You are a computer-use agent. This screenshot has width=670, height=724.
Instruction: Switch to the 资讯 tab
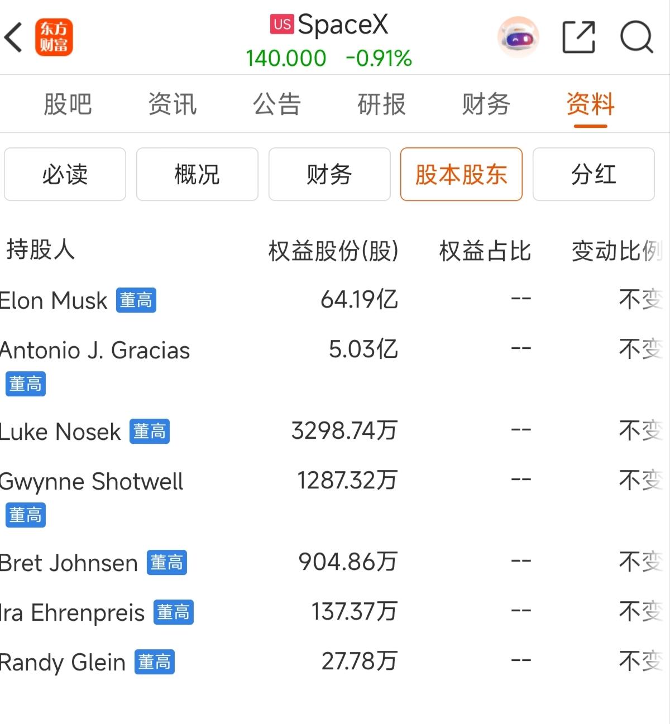(x=173, y=104)
